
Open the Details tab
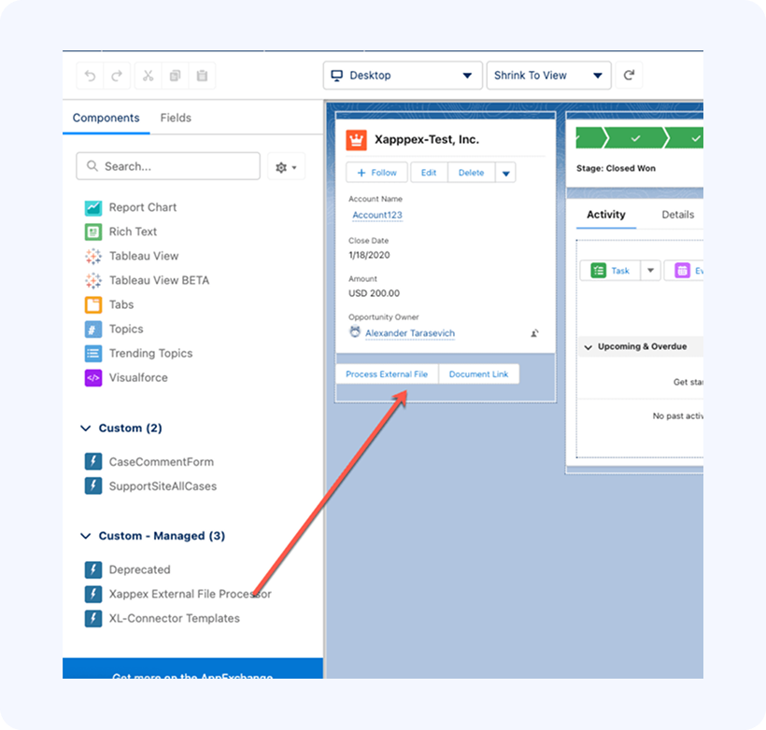677,215
